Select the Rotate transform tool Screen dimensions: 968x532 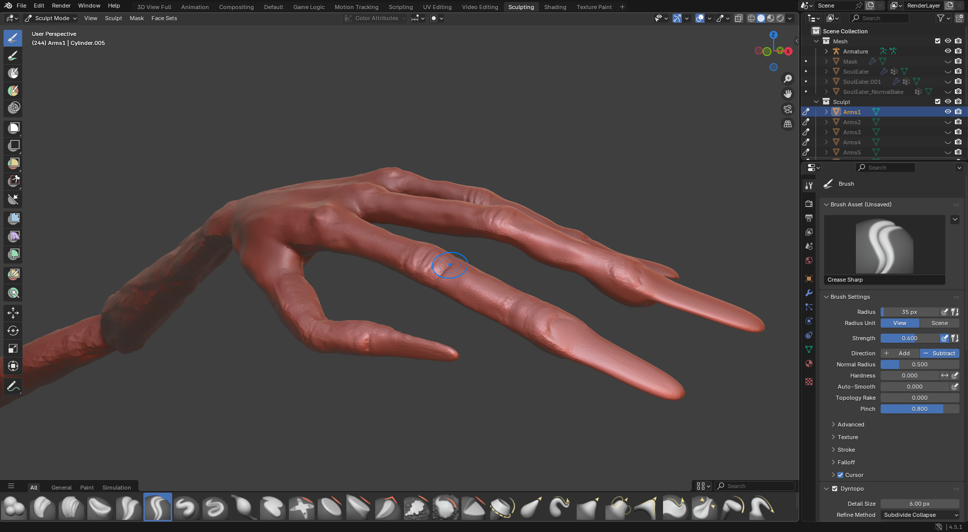click(13, 331)
